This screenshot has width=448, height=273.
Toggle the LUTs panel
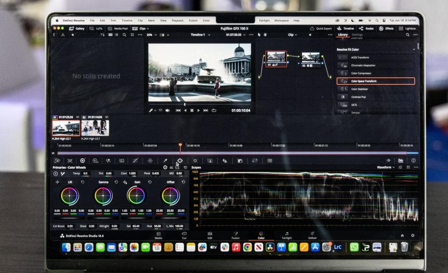pyautogui.click(x=96, y=29)
